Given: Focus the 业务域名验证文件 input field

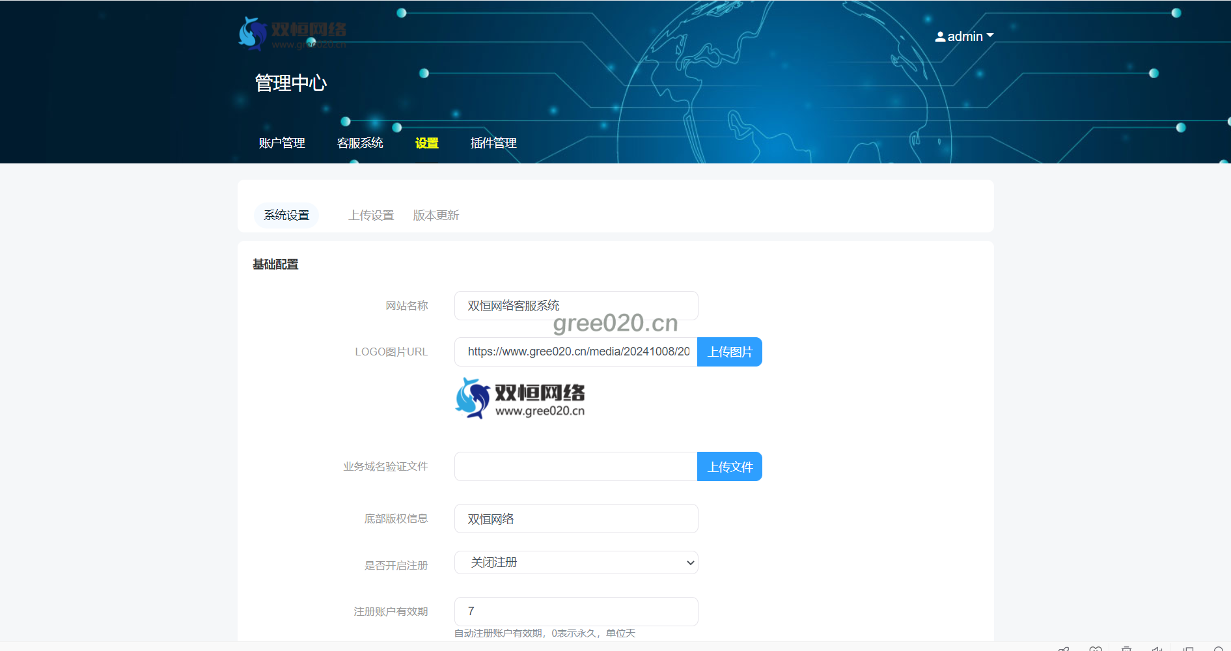Looking at the screenshot, I should point(575,467).
